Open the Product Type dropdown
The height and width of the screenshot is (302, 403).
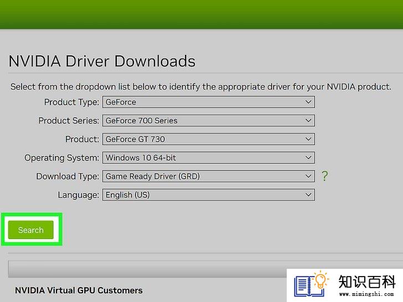click(209, 102)
